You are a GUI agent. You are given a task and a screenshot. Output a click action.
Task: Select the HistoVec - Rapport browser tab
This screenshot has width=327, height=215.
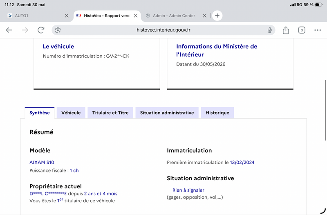[x=107, y=16]
